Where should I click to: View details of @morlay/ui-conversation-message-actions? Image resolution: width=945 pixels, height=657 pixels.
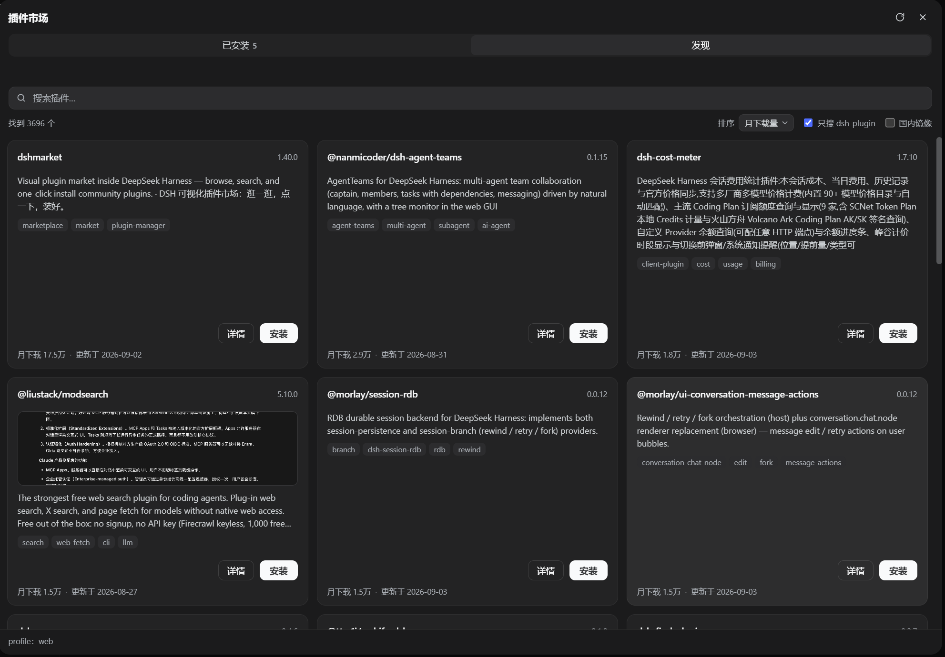(x=855, y=571)
